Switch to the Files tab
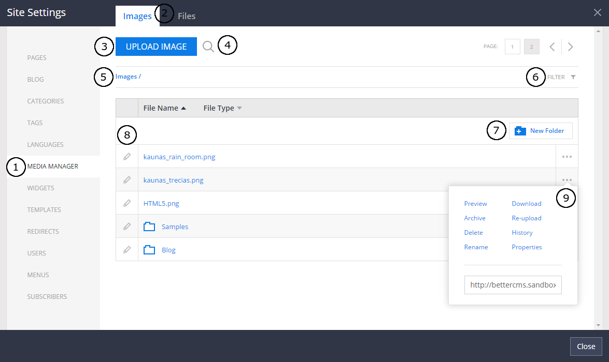Image resolution: width=609 pixels, height=362 pixels. pyautogui.click(x=187, y=16)
